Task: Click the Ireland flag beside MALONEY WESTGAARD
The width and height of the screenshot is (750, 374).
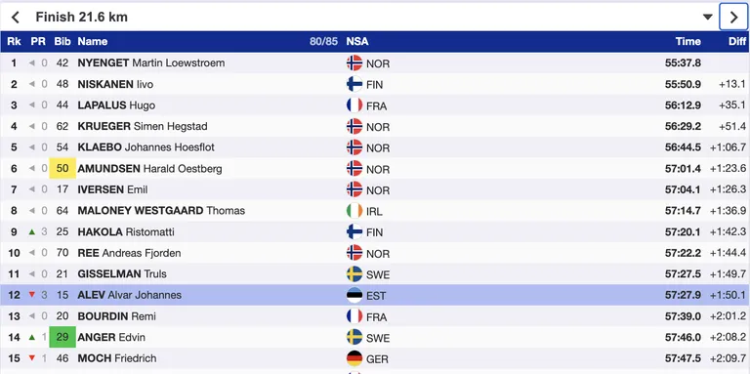Action: coord(354,211)
